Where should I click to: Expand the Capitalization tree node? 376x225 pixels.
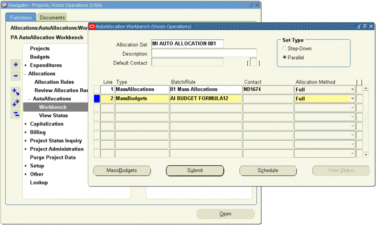click(x=26, y=124)
